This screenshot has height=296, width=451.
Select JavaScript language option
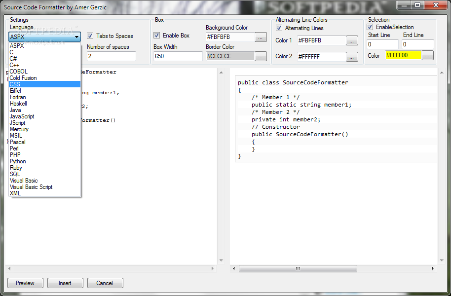point(44,116)
